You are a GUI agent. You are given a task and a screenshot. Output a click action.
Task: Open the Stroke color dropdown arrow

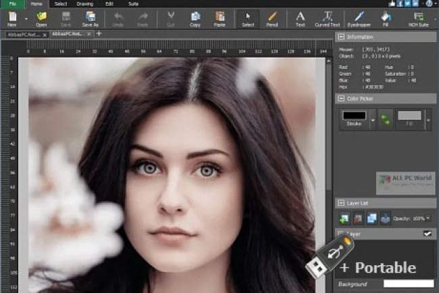(372, 122)
